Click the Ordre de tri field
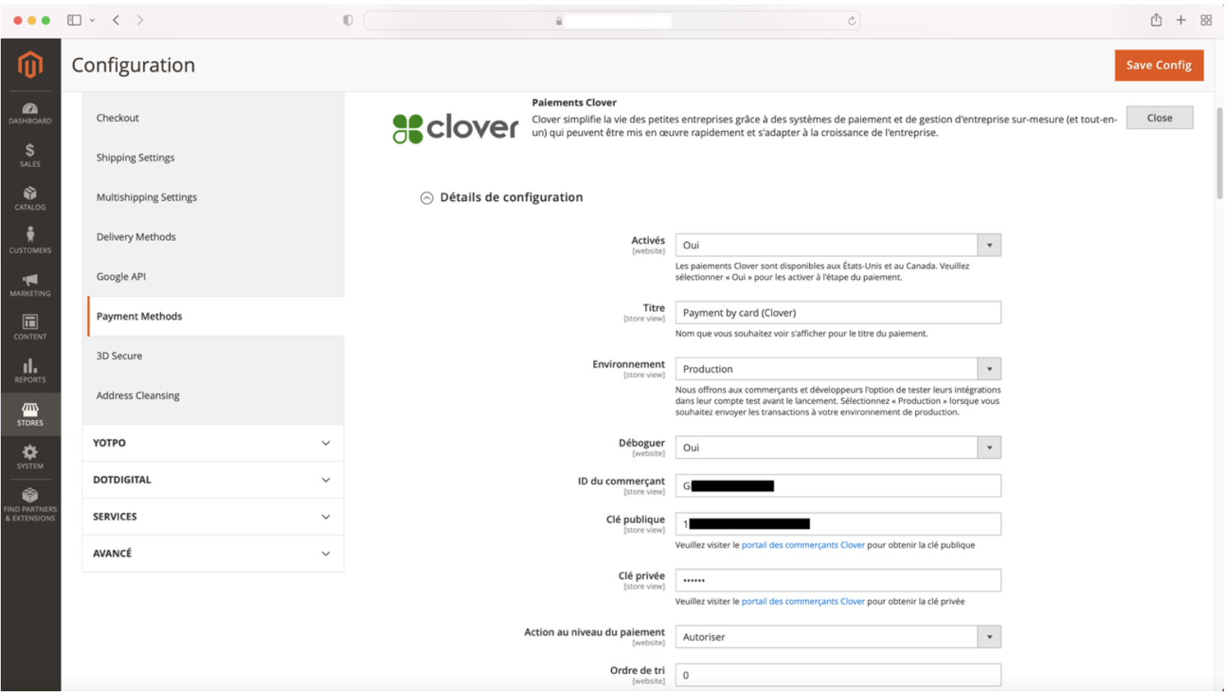This screenshot has width=1227, height=692. [x=838, y=675]
